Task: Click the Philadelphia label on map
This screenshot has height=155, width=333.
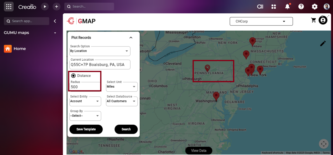Action: tap(248, 86)
